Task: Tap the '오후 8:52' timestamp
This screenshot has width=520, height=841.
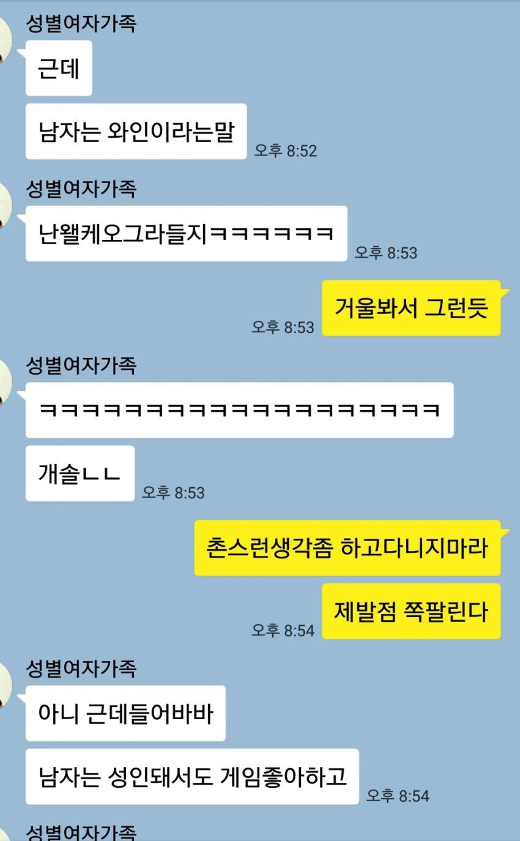Action: (x=286, y=151)
